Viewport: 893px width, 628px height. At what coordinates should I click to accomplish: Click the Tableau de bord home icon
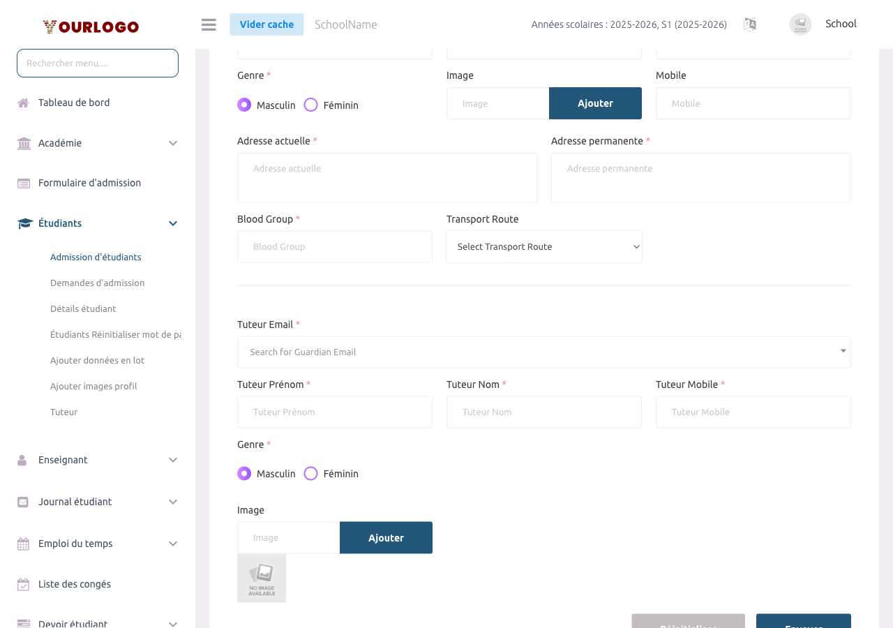(24, 103)
